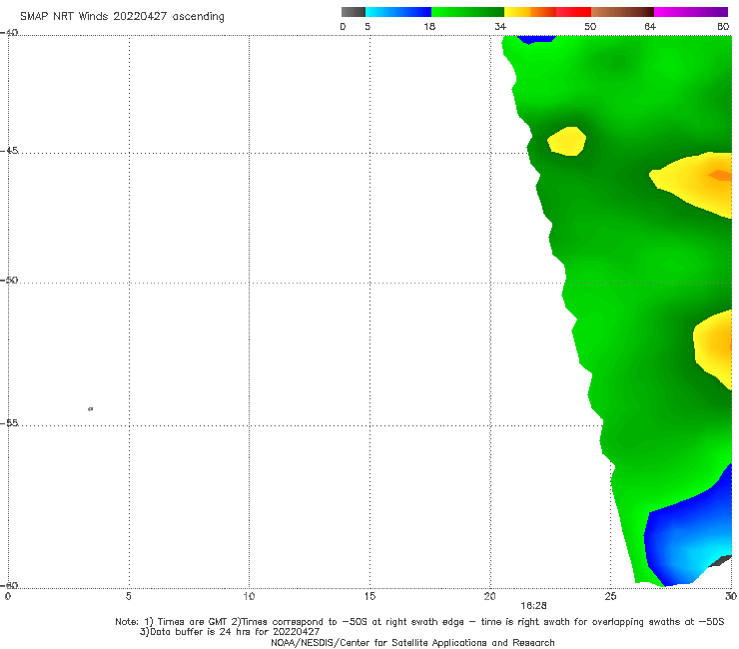The width and height of the screenshot is (739, 649).
Task: Click the tiny island outline left of longitude 5
Action: pyautogui.click(x=91, y=408)
